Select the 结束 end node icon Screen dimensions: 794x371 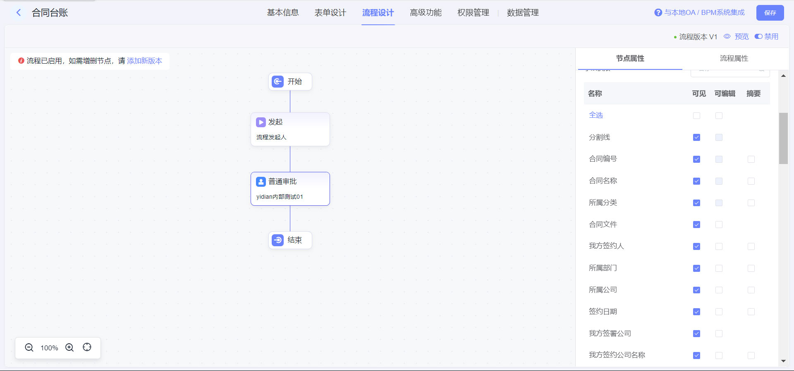[x=277, y=240]
